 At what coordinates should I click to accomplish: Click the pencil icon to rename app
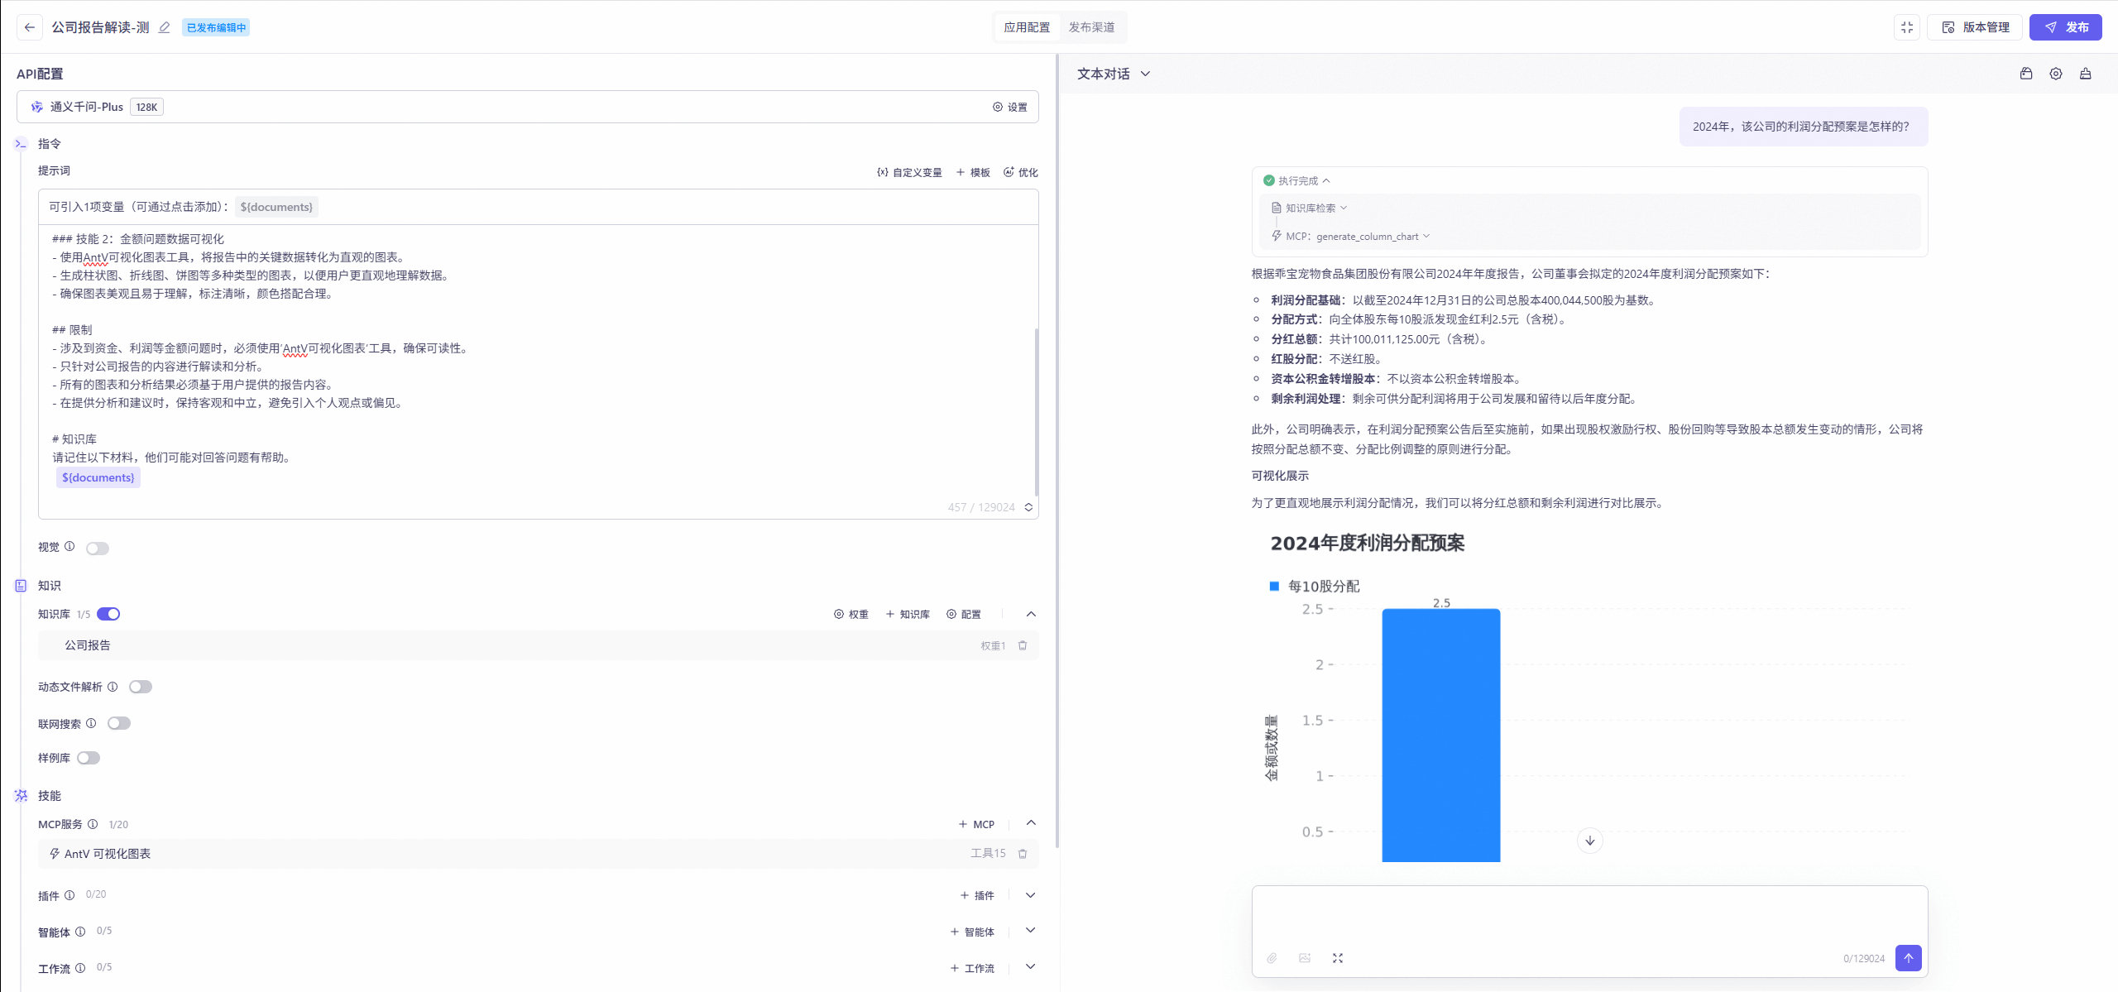[165, 27]
